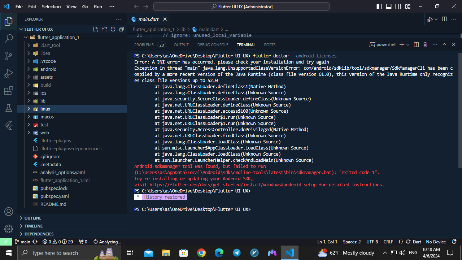Switch to the Output tab
462x260 pixels.
[181, 45]
